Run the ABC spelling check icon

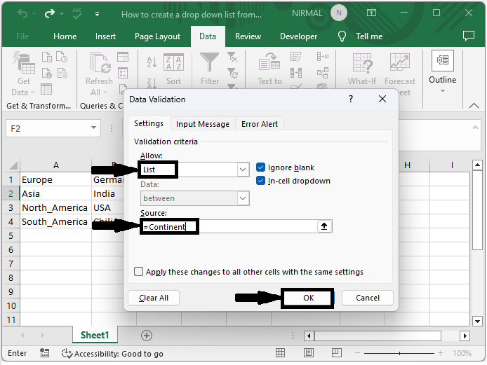(x=77, y=13)
